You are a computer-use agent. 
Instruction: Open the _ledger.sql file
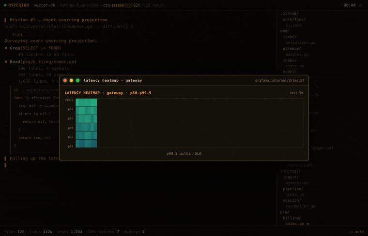322,148
